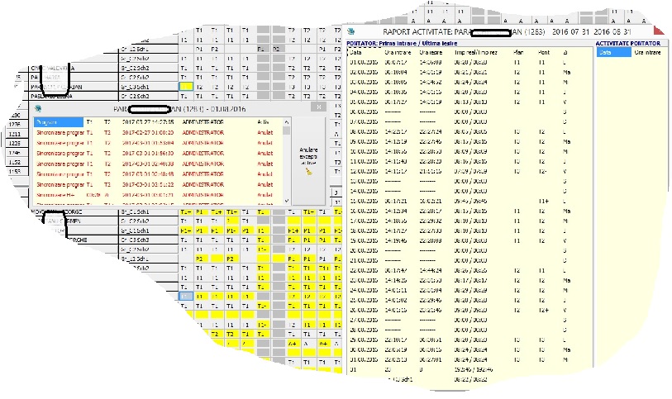Click scroll-up arrow in exceptions list
Viewport: 672px width, 399px height.
[x=286, y=122]
